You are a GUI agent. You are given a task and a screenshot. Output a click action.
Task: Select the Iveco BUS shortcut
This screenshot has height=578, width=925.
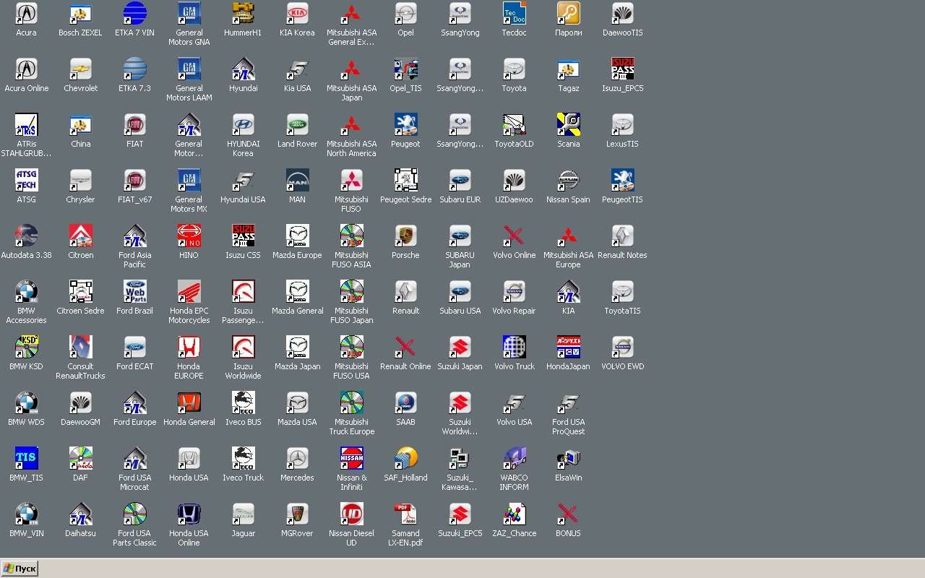pyautogui.click(x=243, y=402)
